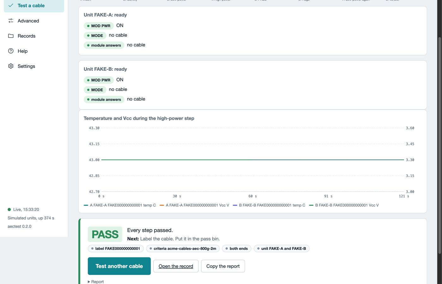
Task: Click the Unit FAKE-A: ready heading
Action: 105,15
